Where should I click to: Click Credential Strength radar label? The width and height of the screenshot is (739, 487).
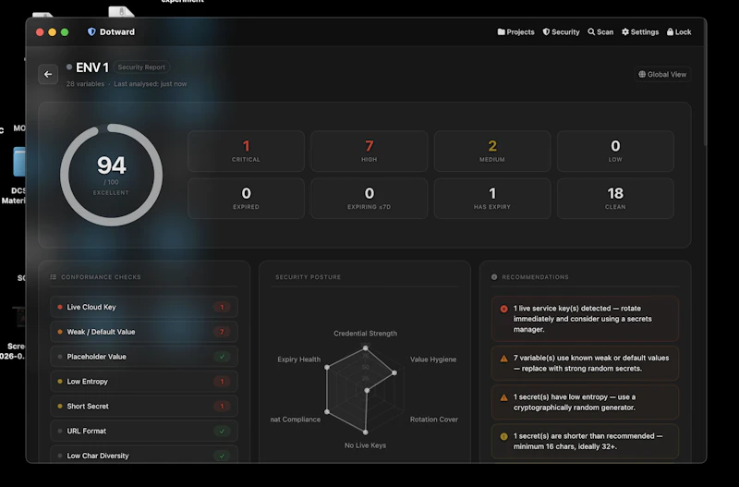(x=365, y=334)
